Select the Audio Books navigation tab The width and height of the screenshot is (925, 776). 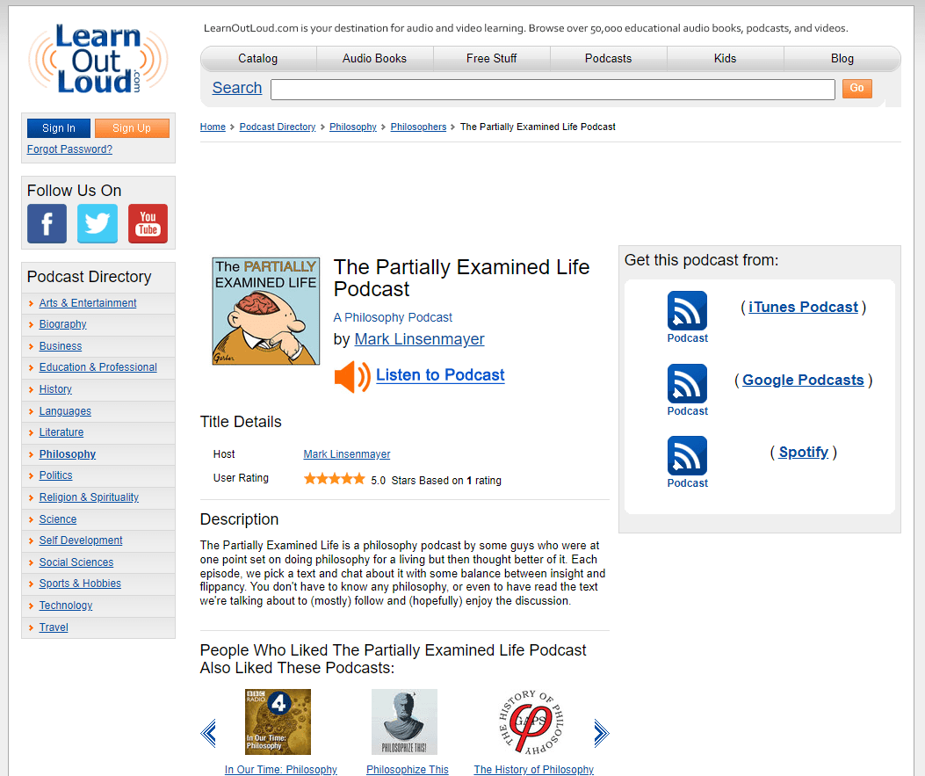(374, 58)
